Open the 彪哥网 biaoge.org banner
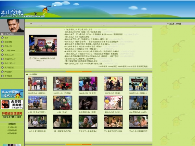The height and width of the screenshot is (146, 195). point(12,104)
